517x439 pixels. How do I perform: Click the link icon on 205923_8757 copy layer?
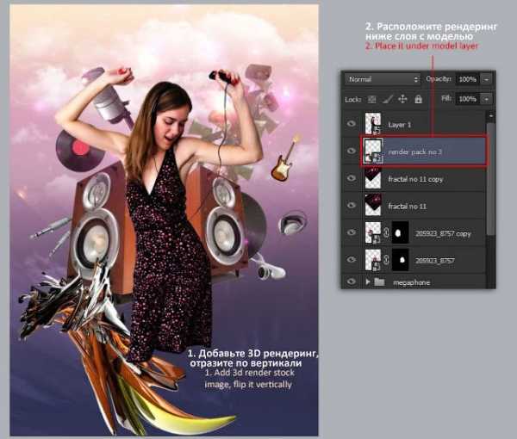tap(386, 232)
